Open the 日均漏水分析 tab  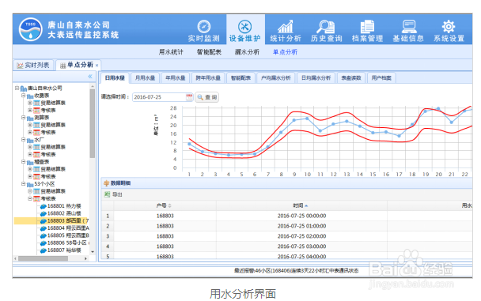tap(316, 77)
